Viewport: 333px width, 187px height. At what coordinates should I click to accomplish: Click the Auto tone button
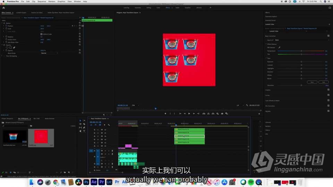tap(323, 82)
